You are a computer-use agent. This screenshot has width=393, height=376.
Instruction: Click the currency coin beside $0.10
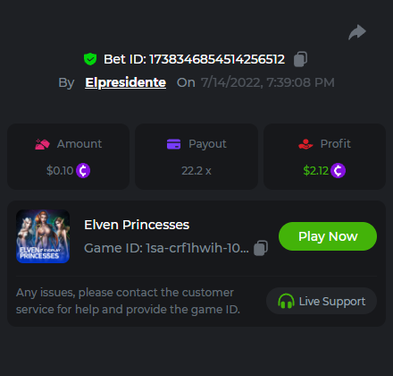pyautogui.click(x=83, y=171)
